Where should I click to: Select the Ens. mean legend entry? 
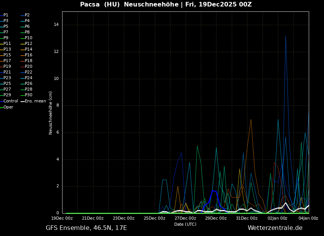coord(35,101)
